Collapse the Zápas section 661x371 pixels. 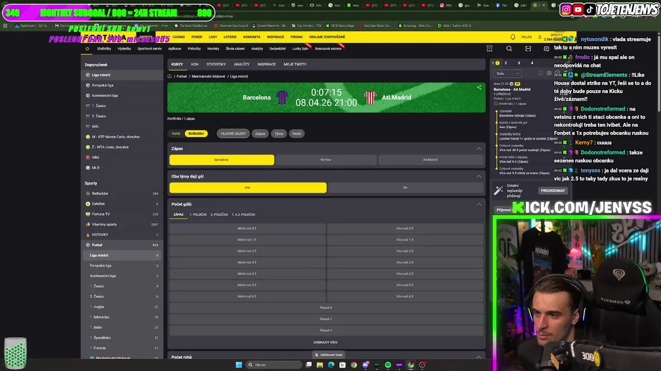tap(479, 148)
